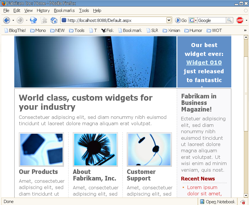The height and width of the screenshot is (205, 249).
Task: Expand the Back button history dropdown
Action: click(13, 21)
